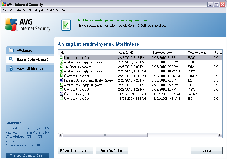This screenshot has height=159, width=227.
Task: Open the Előzmények menu
Action: tap(36, 10)
